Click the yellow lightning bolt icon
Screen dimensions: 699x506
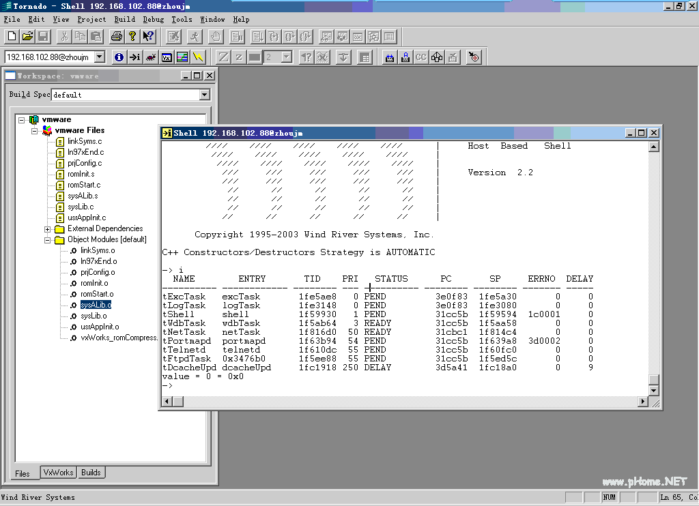tap(199, 57)
